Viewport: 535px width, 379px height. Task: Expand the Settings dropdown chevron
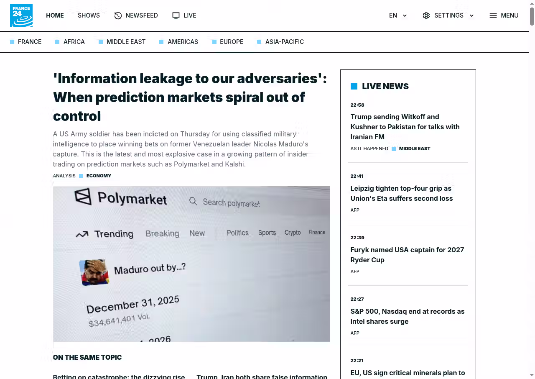[x=471, y=15]
